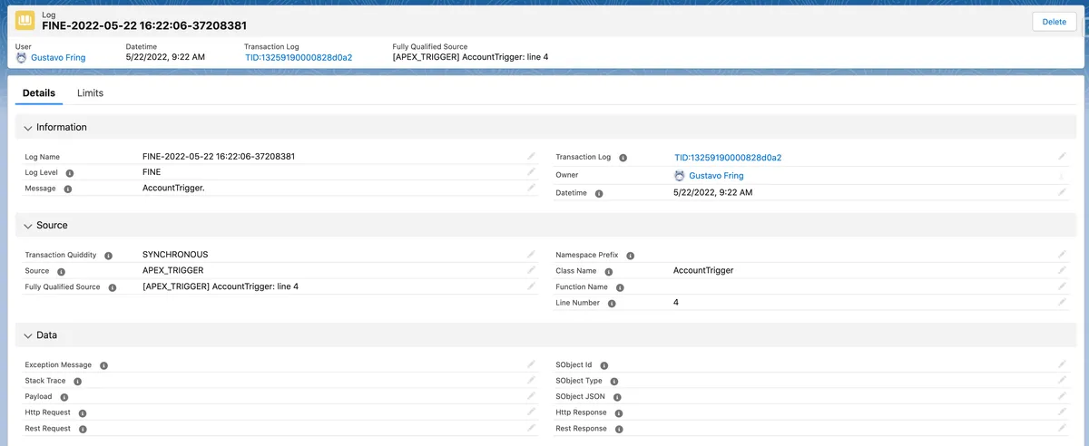Collapse the Source section

coord(28,226)
